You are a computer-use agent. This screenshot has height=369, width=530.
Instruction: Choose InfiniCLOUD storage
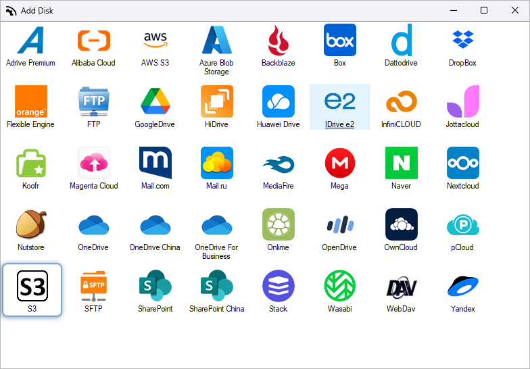click(x=402, y=101)
